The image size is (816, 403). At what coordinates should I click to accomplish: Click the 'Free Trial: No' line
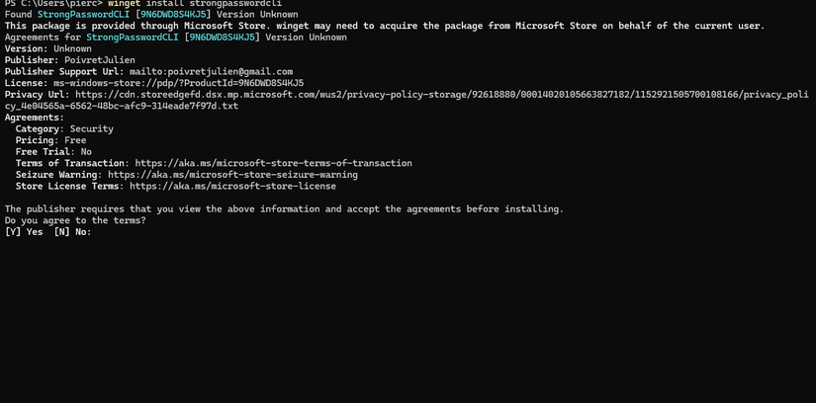pyautogui.click(x=53, y=152)
